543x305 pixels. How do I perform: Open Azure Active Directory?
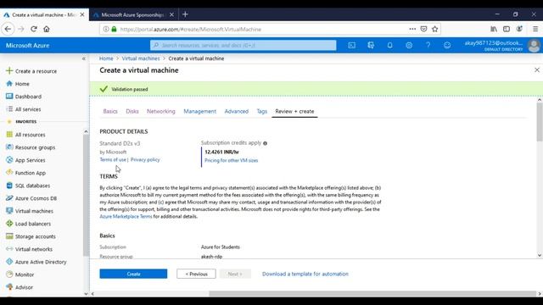pos(36,262)
